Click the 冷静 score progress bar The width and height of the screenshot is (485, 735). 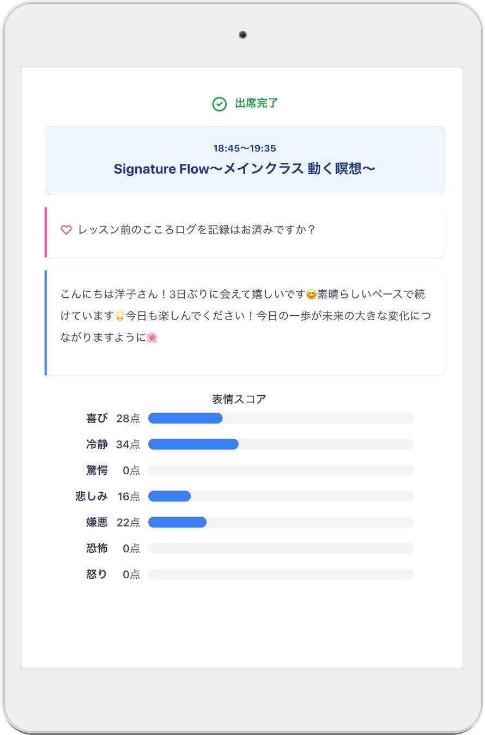[281, 444]
